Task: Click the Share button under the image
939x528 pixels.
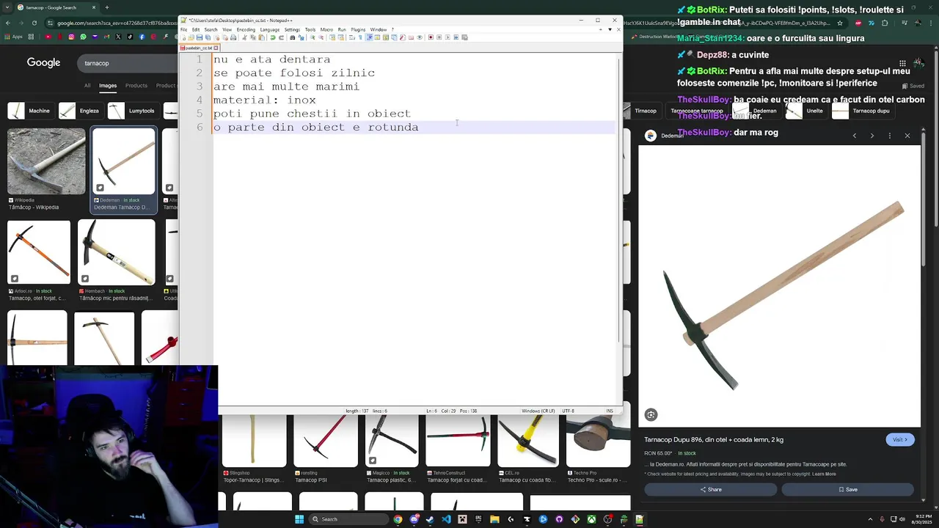Action: (x=710, y=489)
